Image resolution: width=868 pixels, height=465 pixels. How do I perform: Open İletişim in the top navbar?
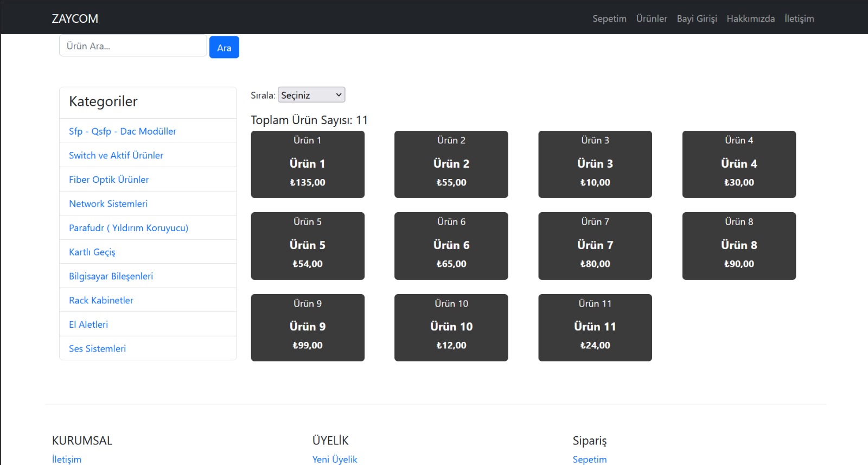click(x=799, y=18)
